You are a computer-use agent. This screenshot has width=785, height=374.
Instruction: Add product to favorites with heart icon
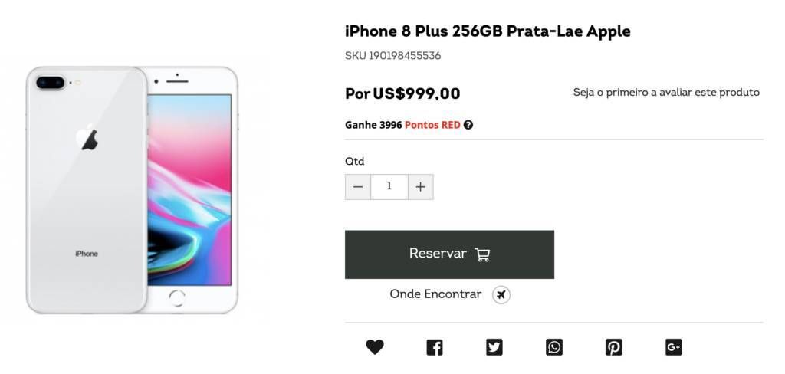pos(374,347)
